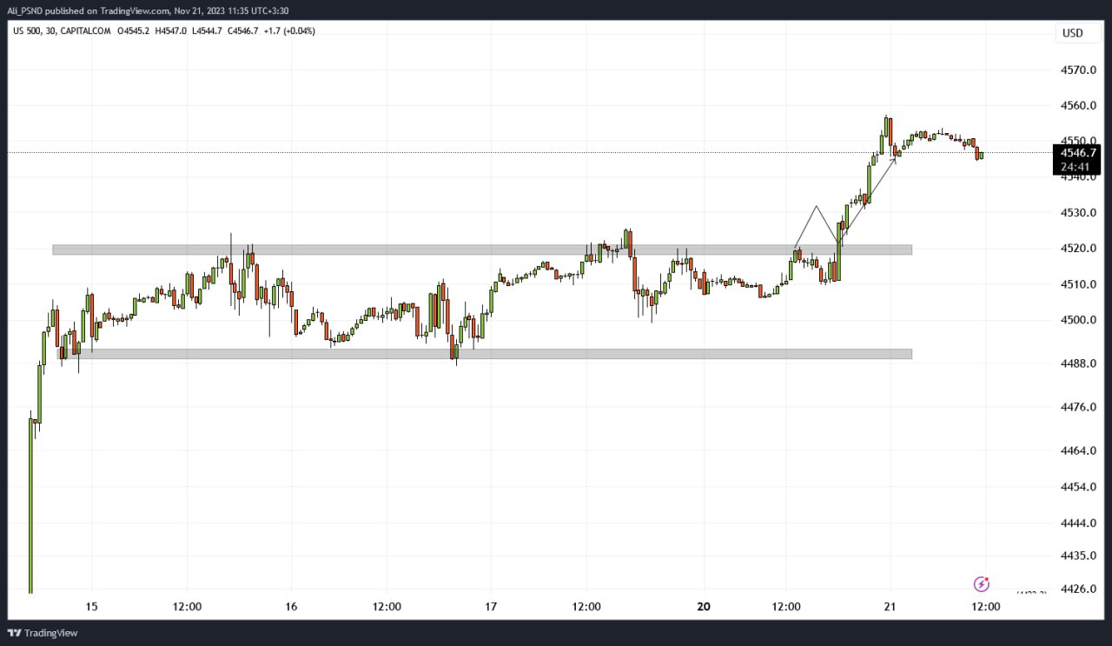Click the current price label 4546.7
The height and width of the screenshot is (646, 1112).
click(1078, 152)
